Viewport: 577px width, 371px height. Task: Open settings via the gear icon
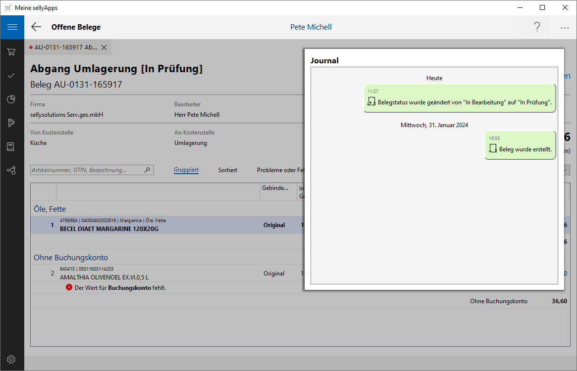tap(11, 359)
